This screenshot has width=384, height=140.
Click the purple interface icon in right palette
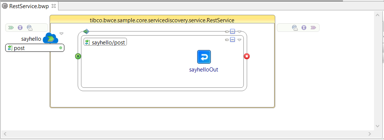[304, 28]
